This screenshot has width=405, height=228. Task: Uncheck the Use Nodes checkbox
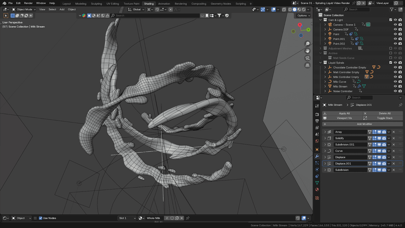coord(40,218)
